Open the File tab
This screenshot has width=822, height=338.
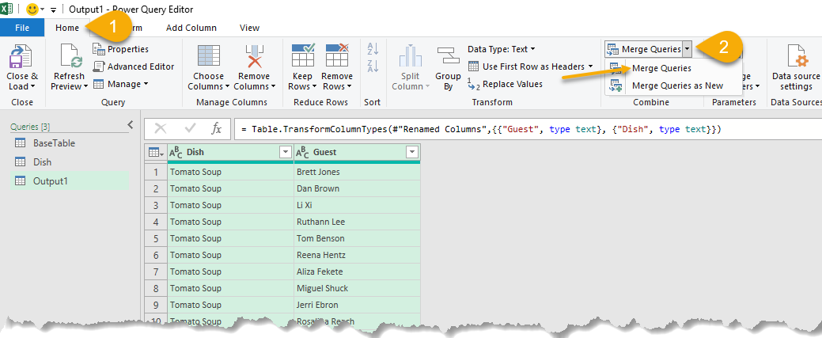22,28
